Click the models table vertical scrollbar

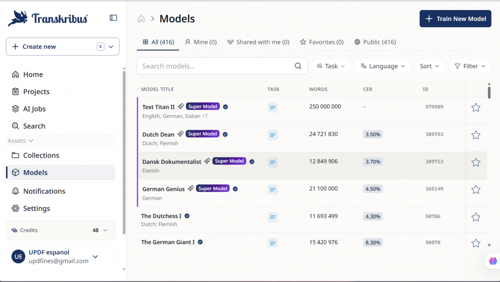tap(489, 92)
